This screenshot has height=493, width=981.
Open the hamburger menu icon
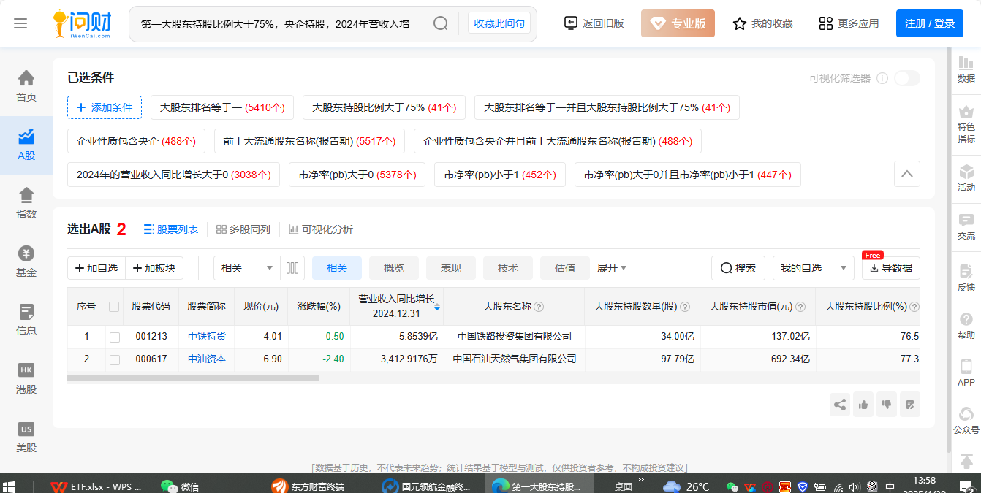[20, 23]
